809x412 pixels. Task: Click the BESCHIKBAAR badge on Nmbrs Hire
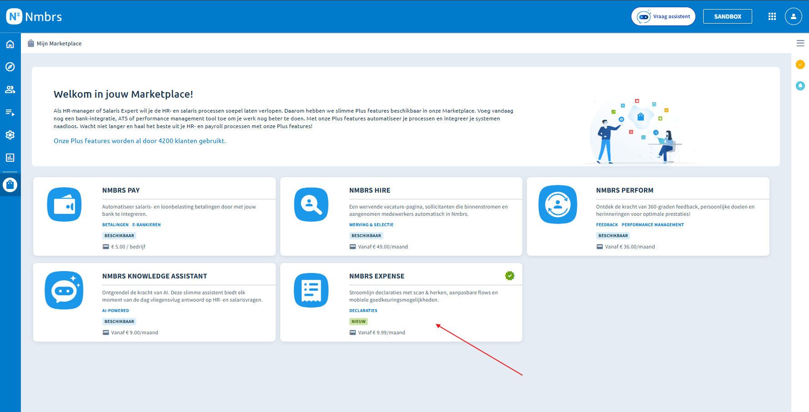pos(366,236)
